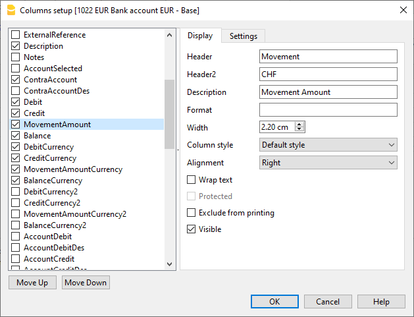Decrease Width with down spinner arrow
Viewport: 414px width, 317px height.
tap(299, 129)
